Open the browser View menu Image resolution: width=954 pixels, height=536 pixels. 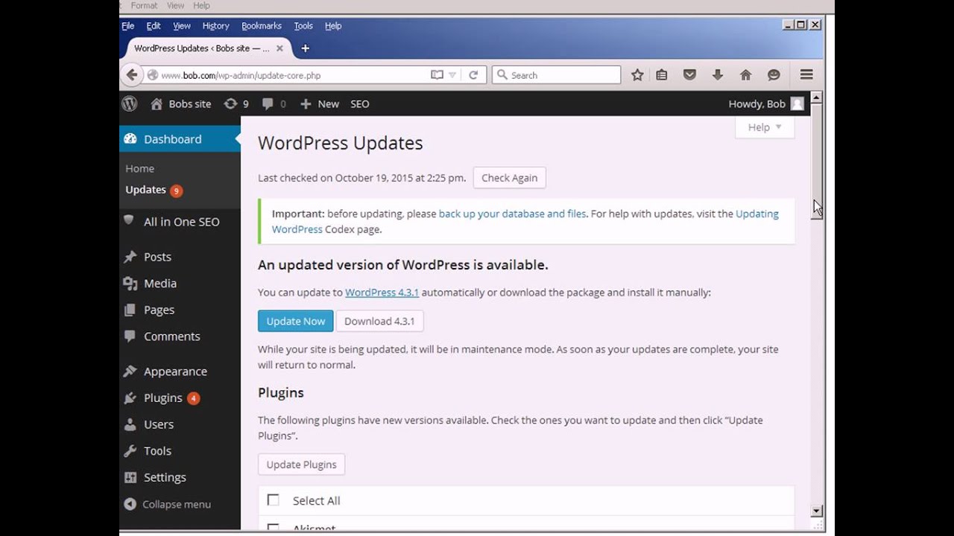coord(182,25)
